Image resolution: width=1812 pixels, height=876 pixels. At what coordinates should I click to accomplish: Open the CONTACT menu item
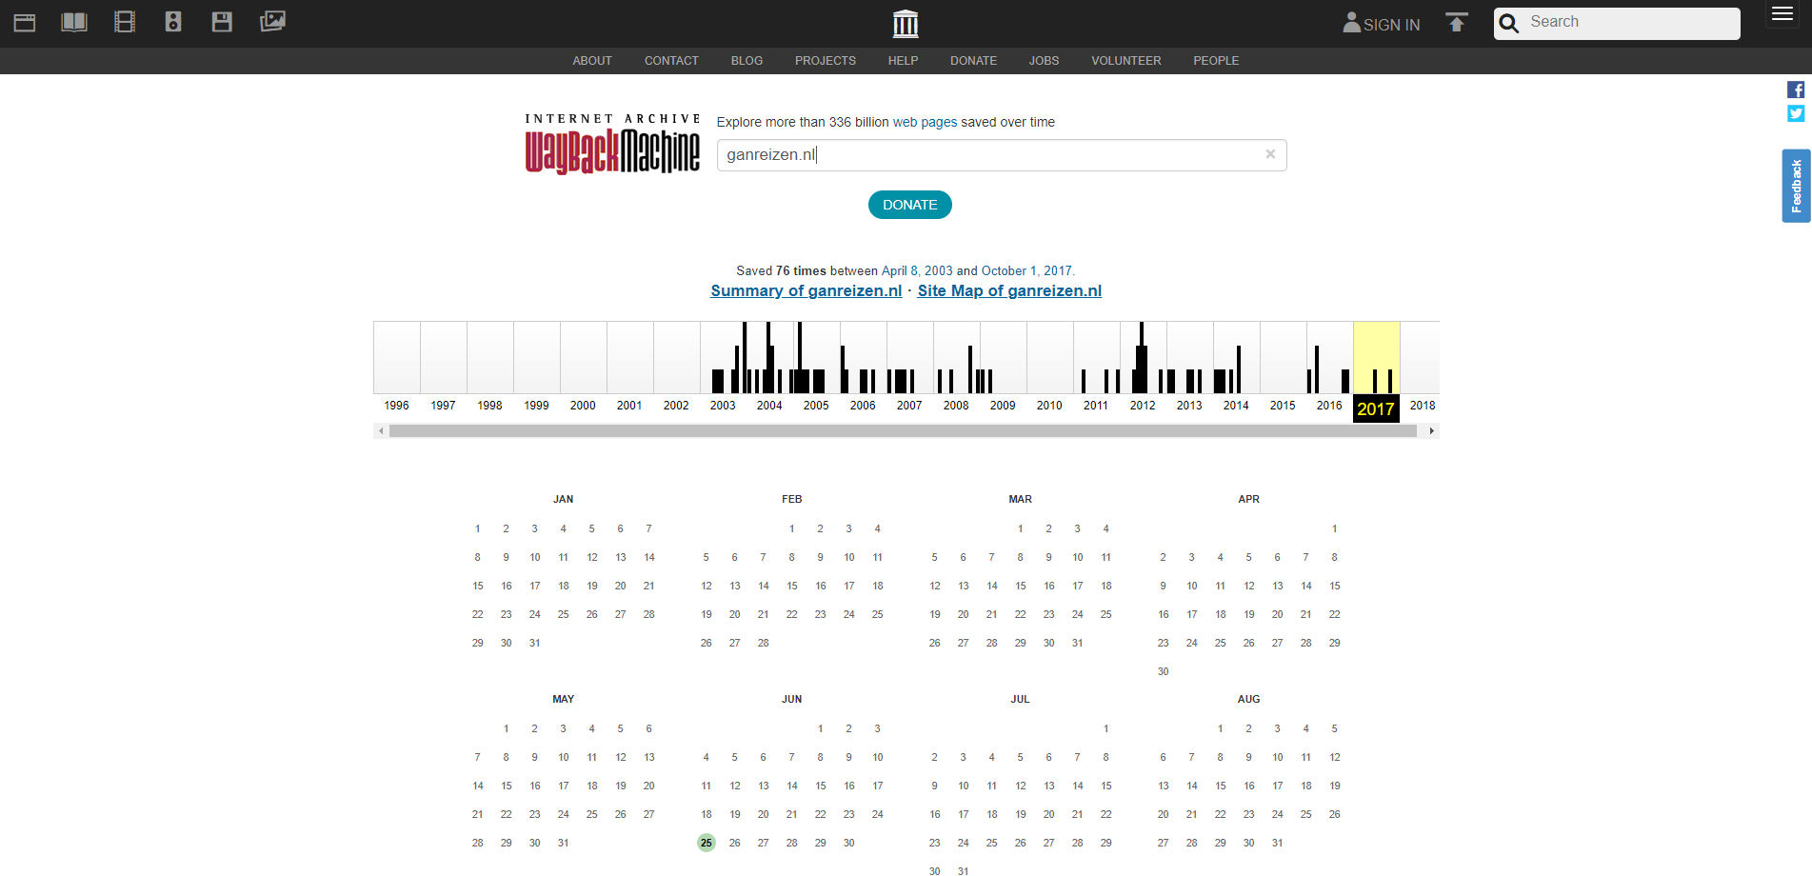pyautogui.click(x=671, y=61)
